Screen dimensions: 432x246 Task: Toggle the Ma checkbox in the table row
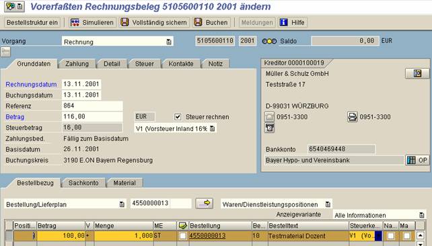pyautogui.click(x=407, y=236)
